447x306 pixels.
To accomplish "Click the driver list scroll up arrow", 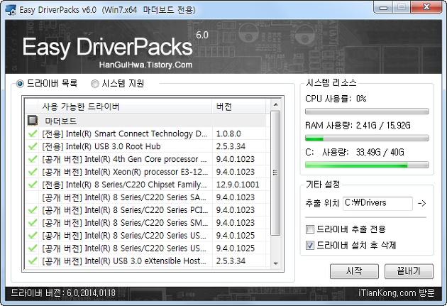I will click(x=276, y=104).
